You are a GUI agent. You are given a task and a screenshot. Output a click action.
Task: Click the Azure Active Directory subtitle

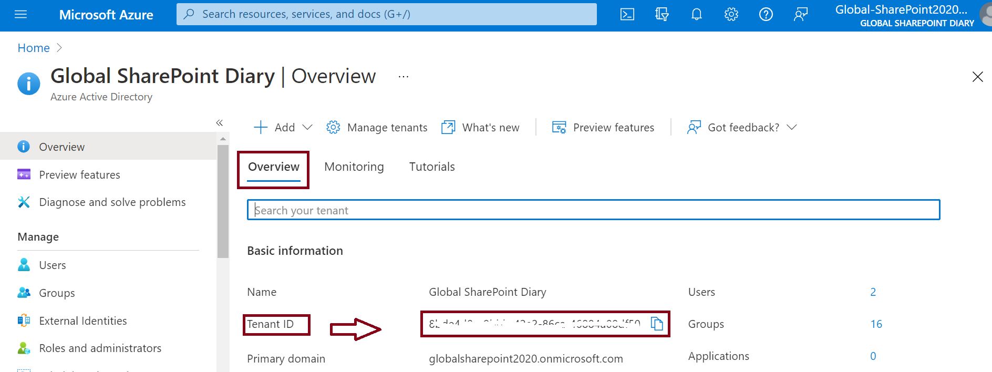tap(101, 97)
